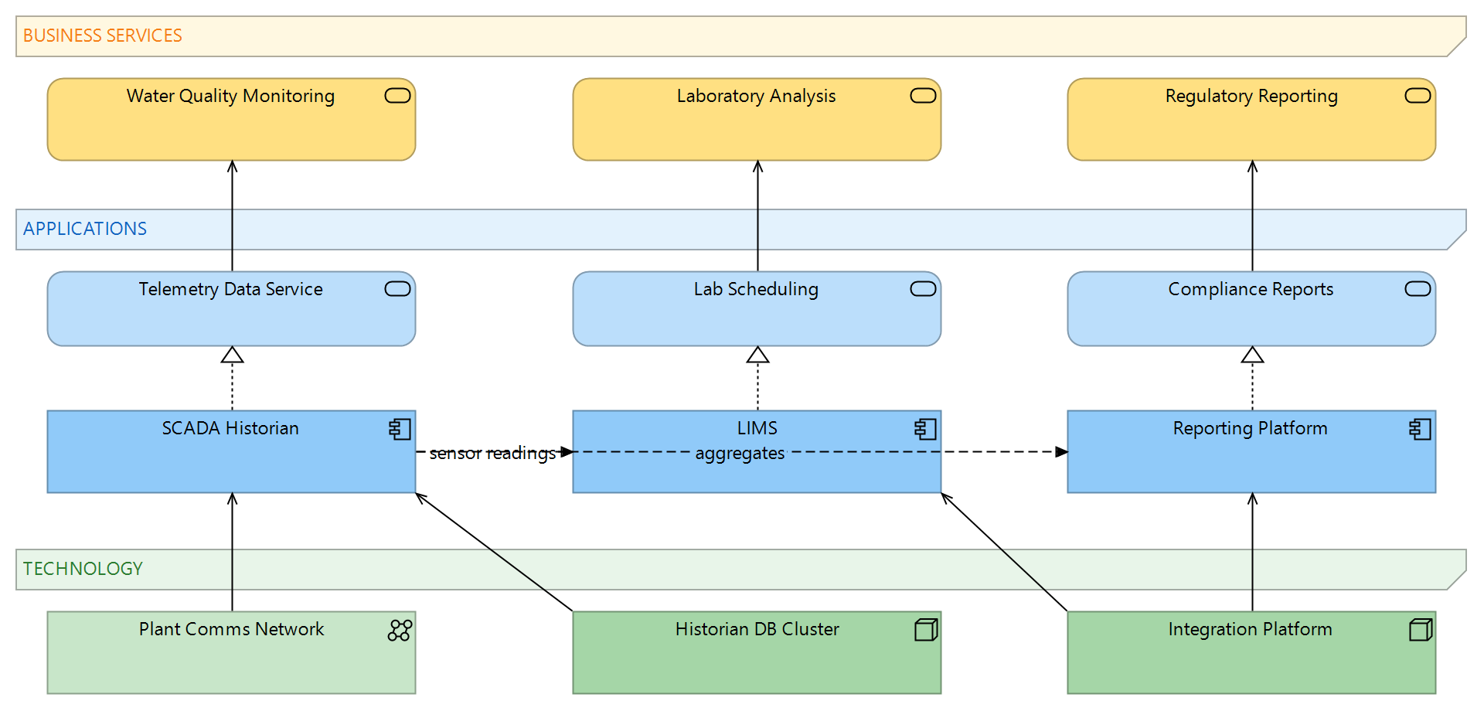The height and width of the screenshot is (711, 1484).
Task: Click realization arrowhead below Compliance Reports
Action: [1252, 355]
